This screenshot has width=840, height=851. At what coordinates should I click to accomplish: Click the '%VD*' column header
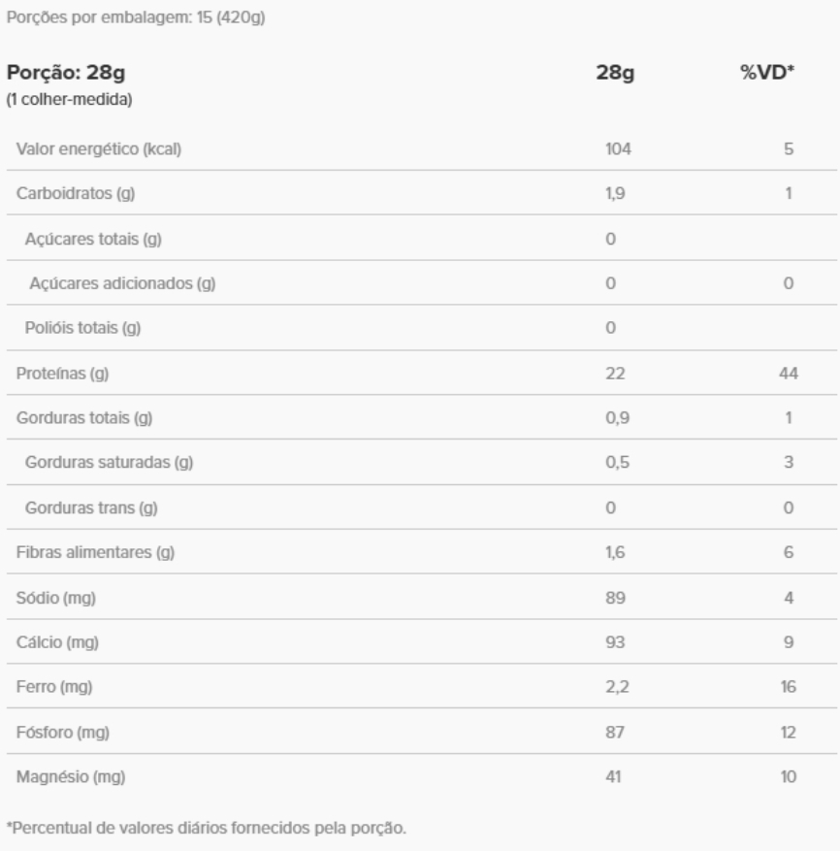coord(774,75)
